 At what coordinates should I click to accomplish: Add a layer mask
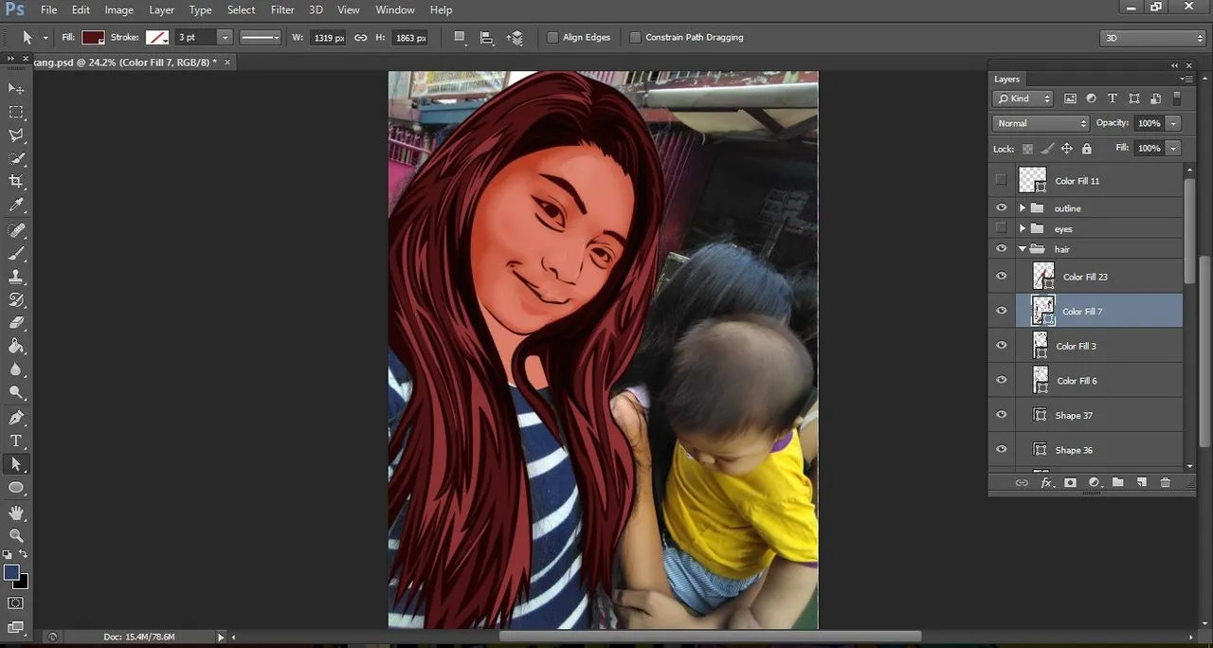[1070, 482]
